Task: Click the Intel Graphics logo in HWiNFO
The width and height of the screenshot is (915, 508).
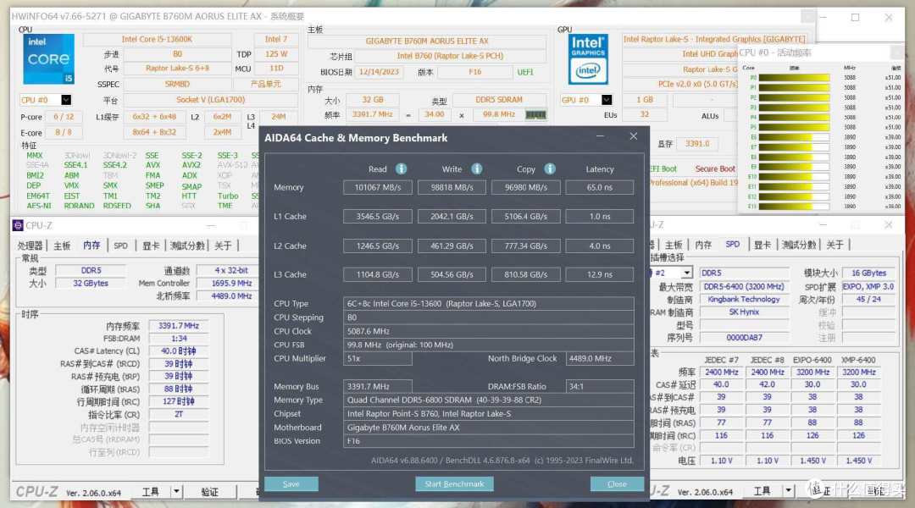Action: (588, 59)
